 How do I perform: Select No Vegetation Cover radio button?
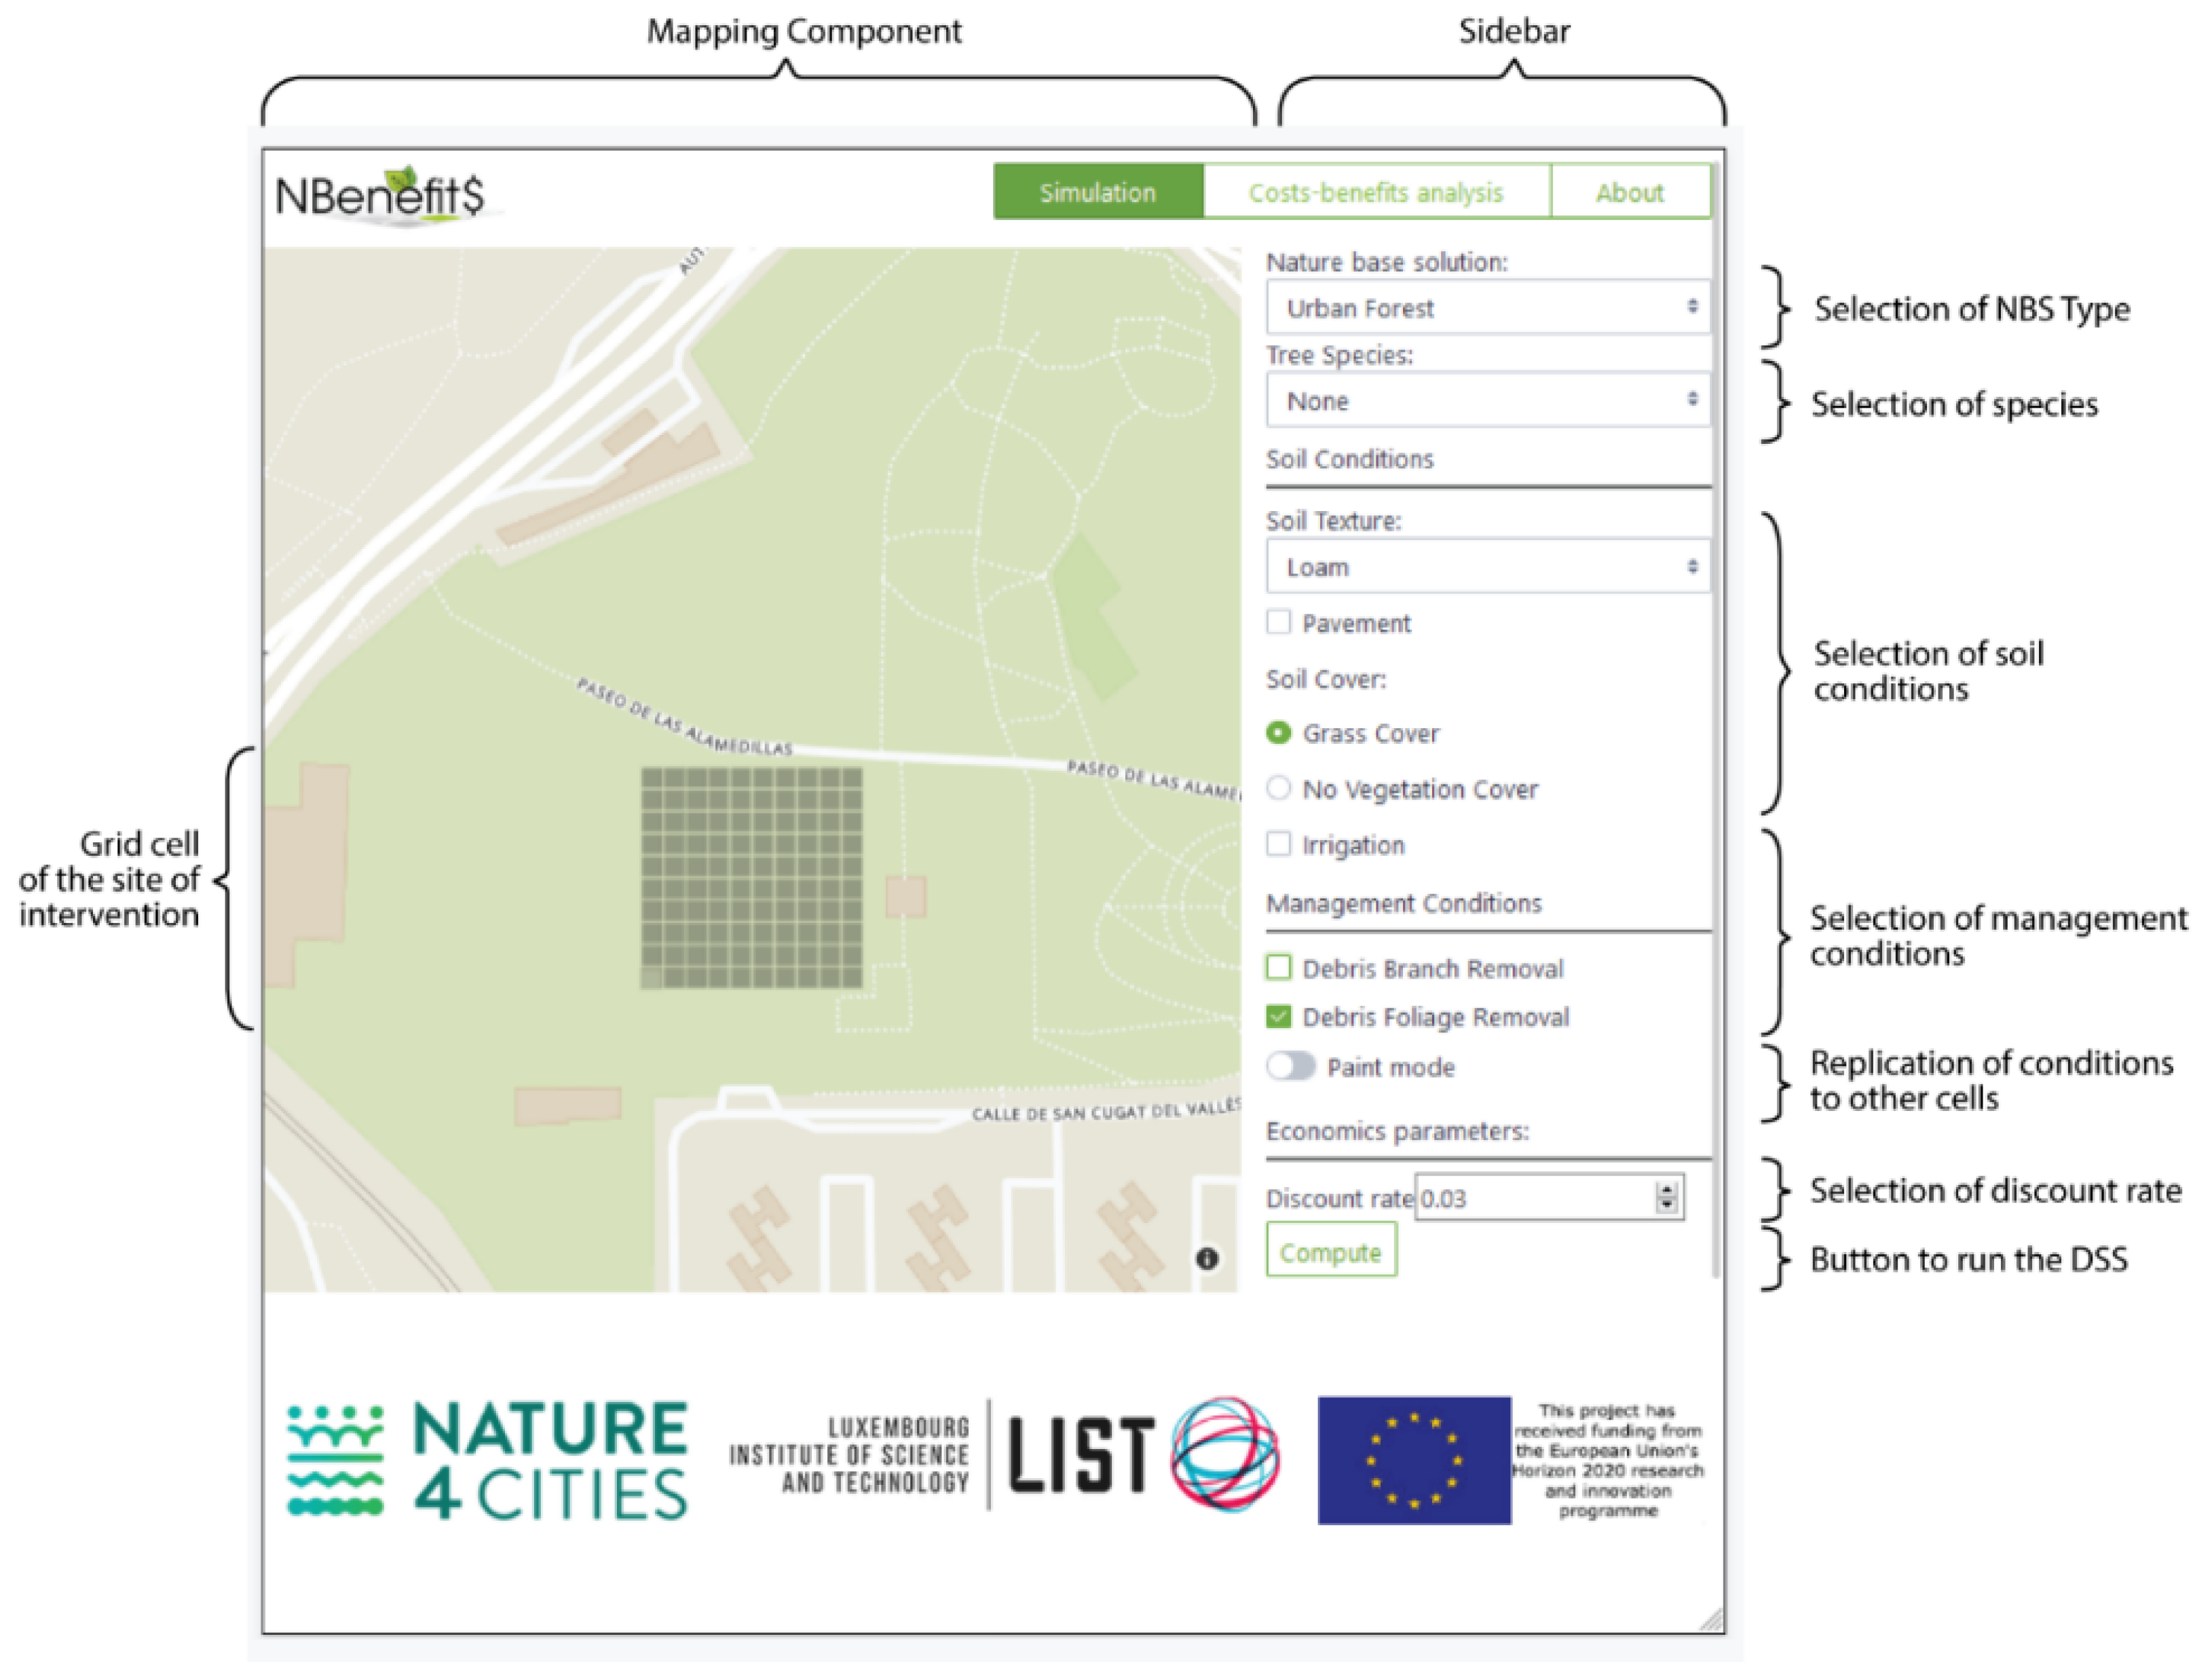(1278, 788)
